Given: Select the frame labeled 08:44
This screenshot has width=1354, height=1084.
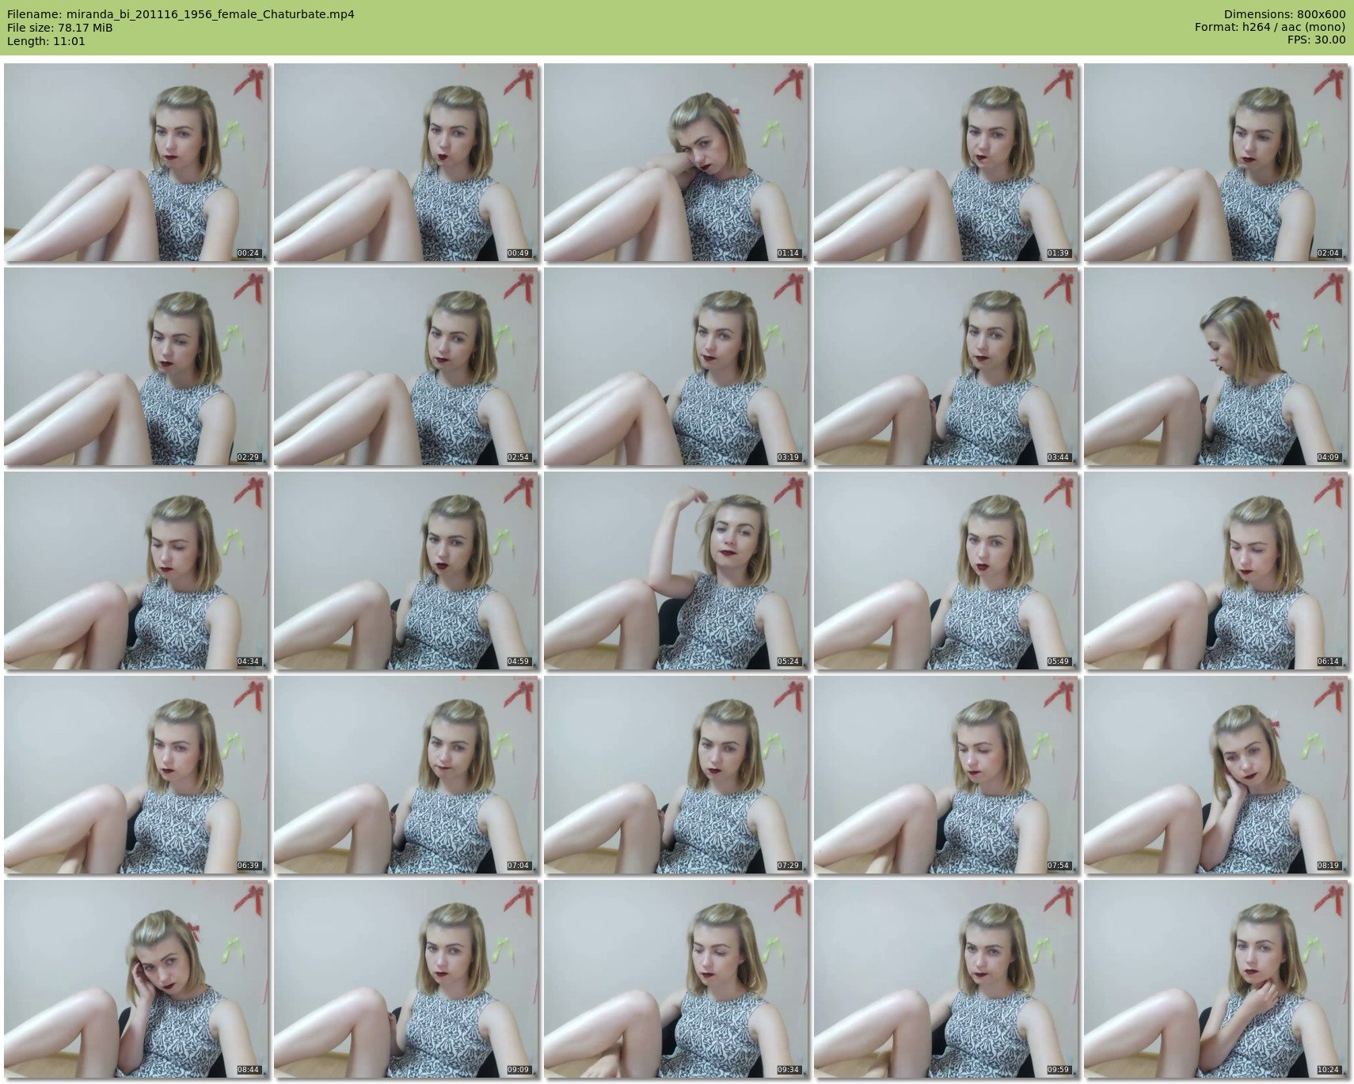Looking at the screenshot, I should point(136,979).
